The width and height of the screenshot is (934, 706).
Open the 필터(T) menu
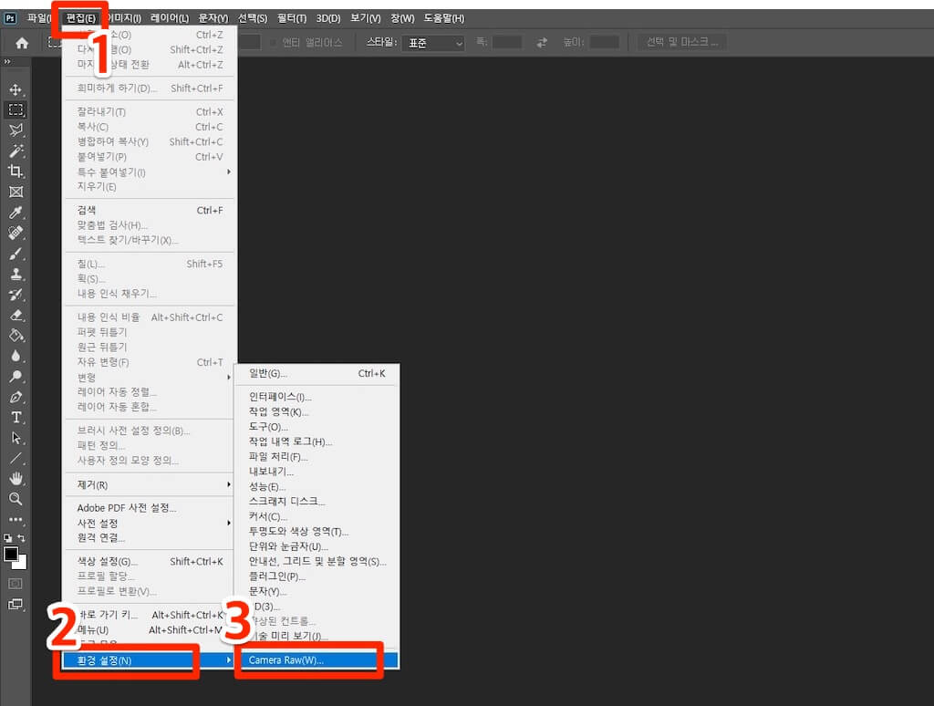(292, 18)
